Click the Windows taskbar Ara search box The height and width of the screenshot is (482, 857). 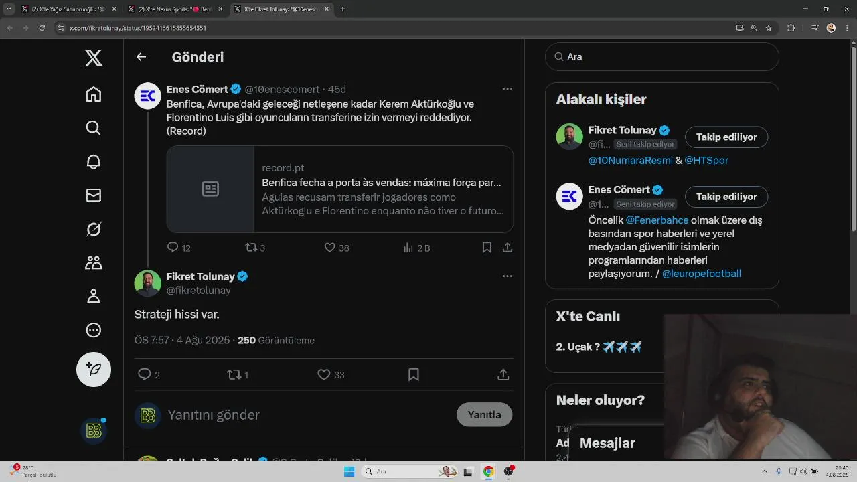pyautogui.click(x=410, y=471)
